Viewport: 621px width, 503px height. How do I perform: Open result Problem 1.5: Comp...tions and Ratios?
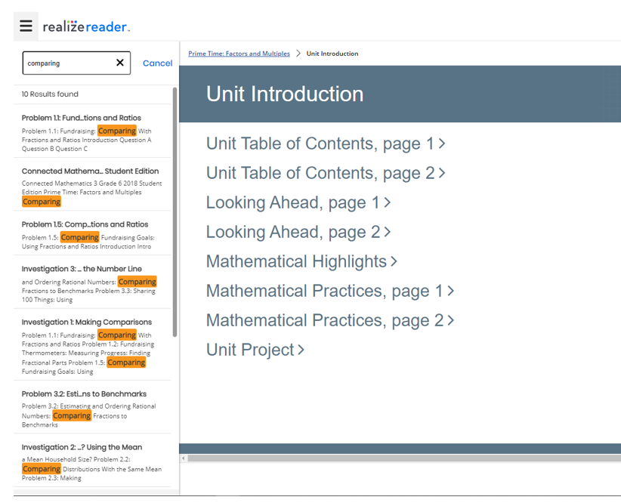(x=85, y=224)
